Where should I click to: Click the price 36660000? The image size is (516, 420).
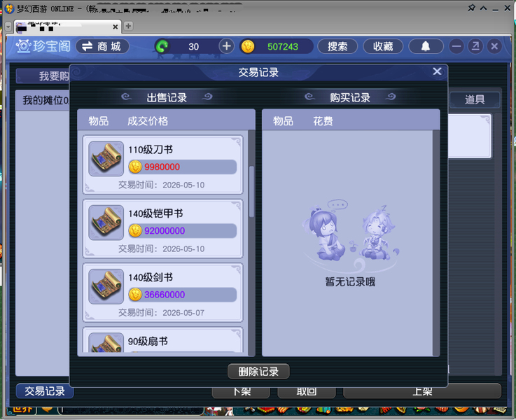pos(165,295)
